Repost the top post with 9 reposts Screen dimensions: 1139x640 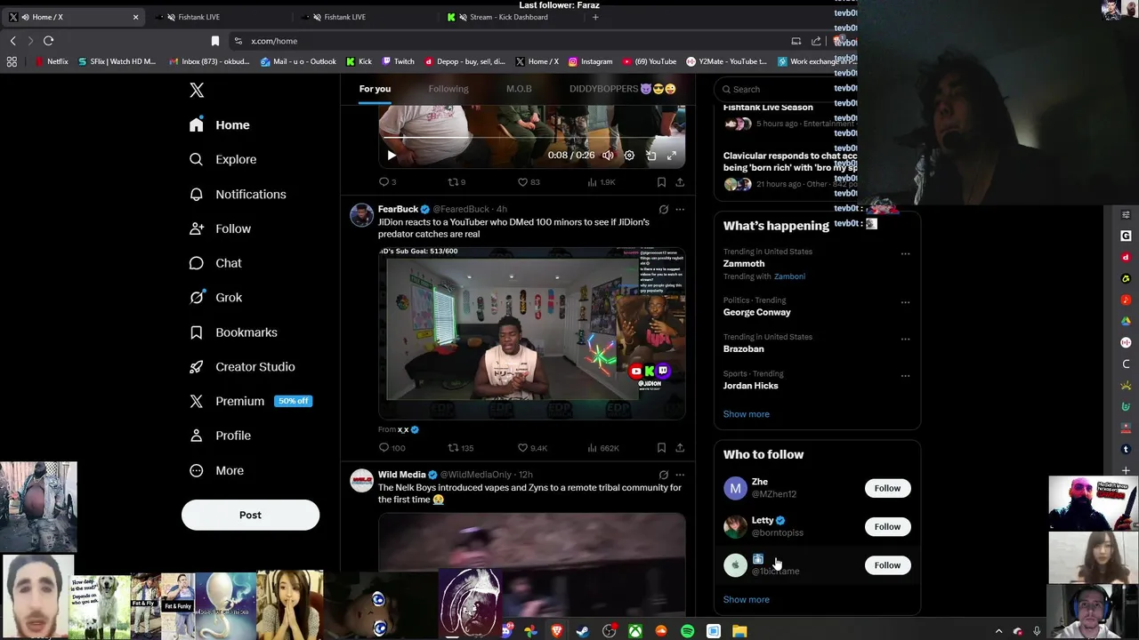[x=456, y=182]
